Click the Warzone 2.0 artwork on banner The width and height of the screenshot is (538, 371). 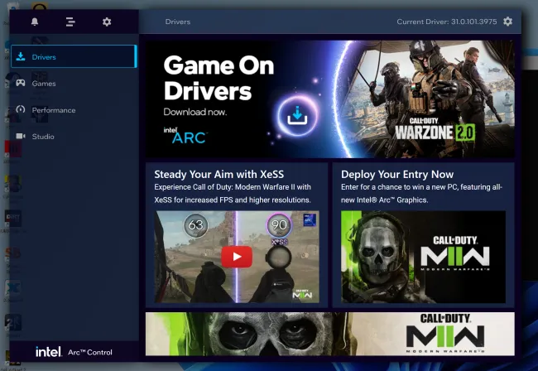[422, 98]
